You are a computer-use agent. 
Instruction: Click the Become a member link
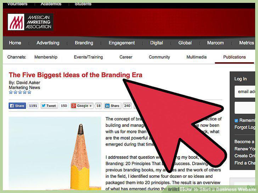click(245, 141)
